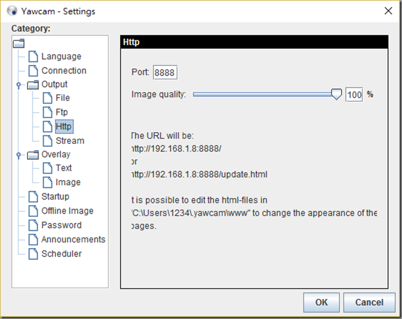The width and height of the screenshot is (402, 319).
Task: Dismiss the dialog with Cancel
Action: (369, 302)
